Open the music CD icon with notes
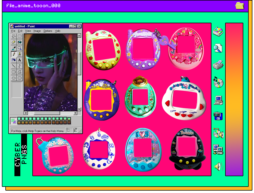Image resolution: width=254 pixels, height=193 pixels. pos(218,82)
